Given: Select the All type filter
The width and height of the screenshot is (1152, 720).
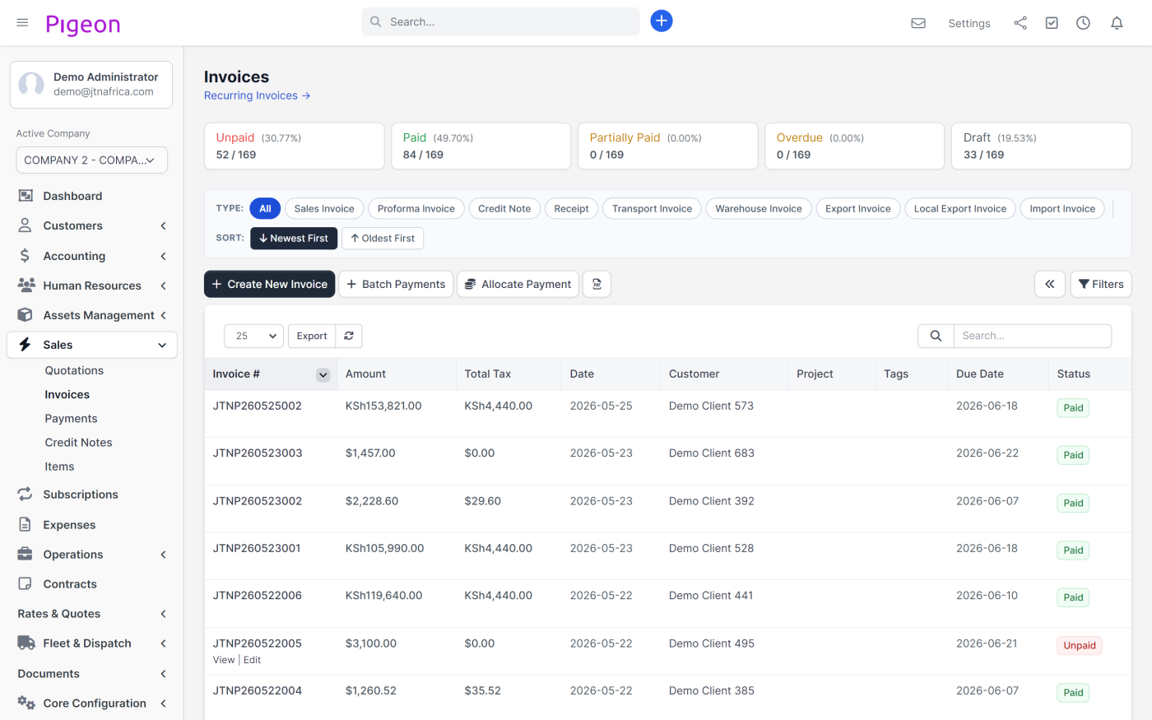Looking at the screenshot, I should click(x=265, y=209).
